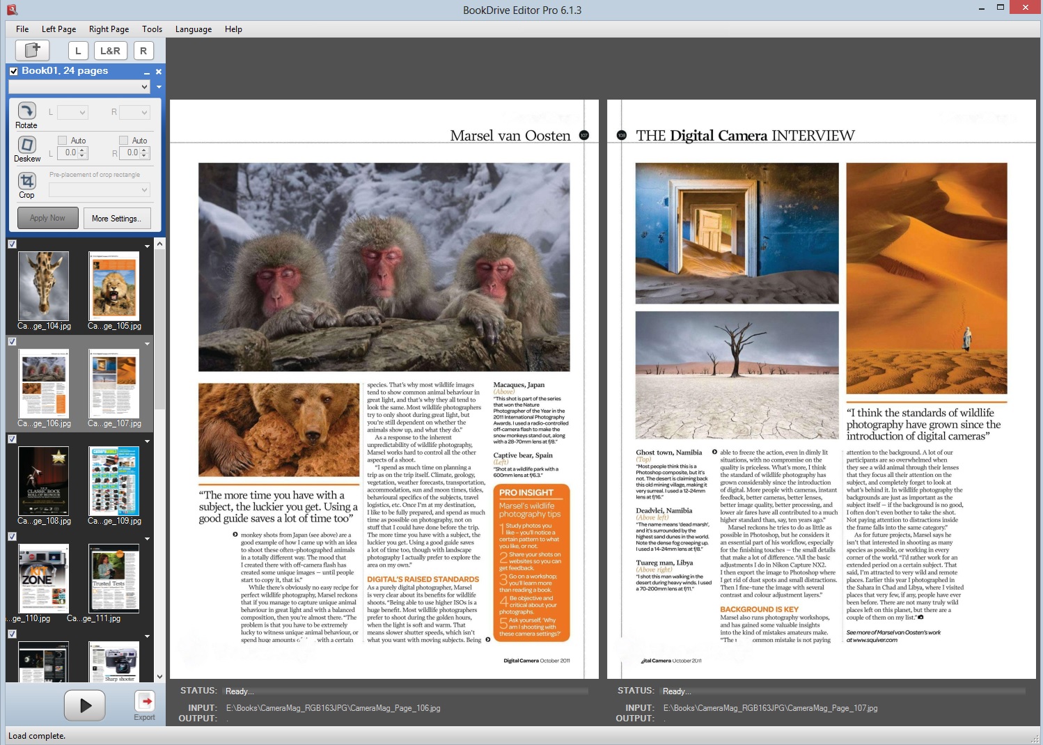The width and height of the screenshot is (1043, 745).
Task: Click the Rotate tool icon
Action: point(26,111)
